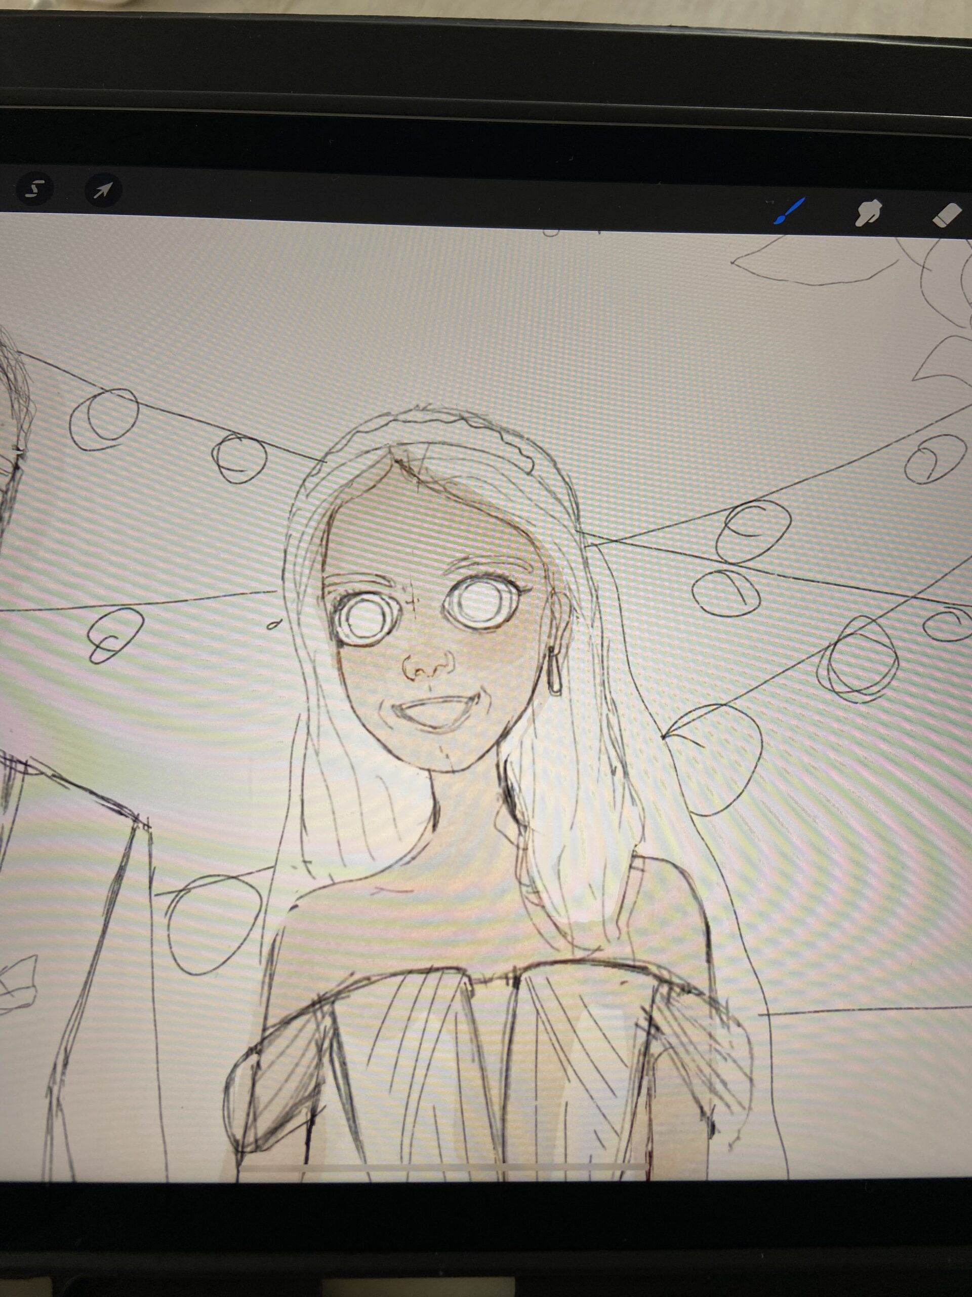The image size is (972, 1297).
Task: Switch to the Smudge finger tool
Action: tap(869, 213)
